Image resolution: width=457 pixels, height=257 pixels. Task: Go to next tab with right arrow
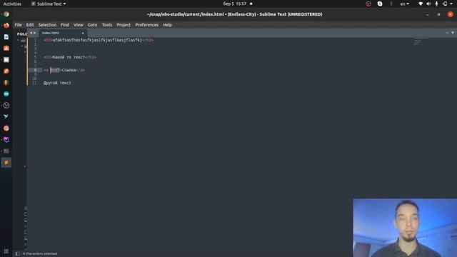pyautogui.click(x=35, y=33)
